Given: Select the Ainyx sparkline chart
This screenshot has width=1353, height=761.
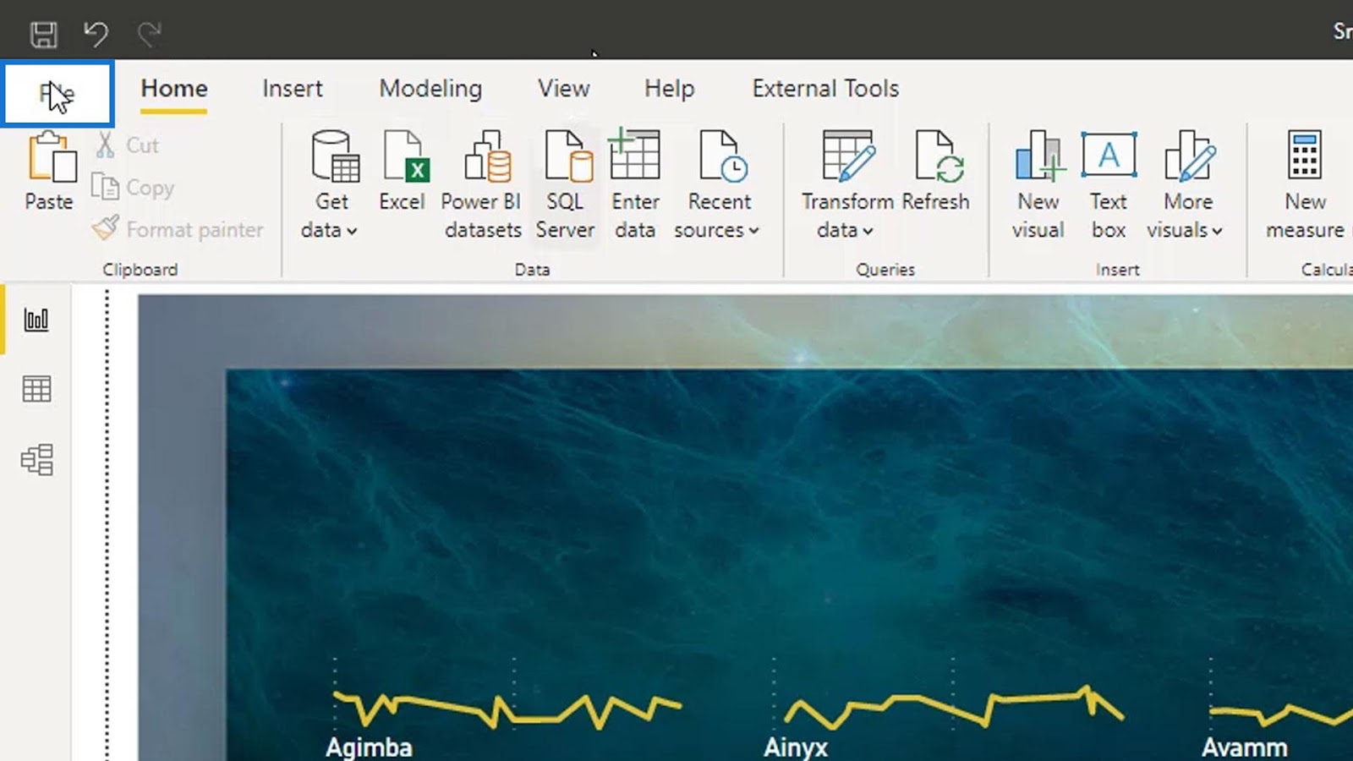Looking at the screenshot, I should point(954,709).
